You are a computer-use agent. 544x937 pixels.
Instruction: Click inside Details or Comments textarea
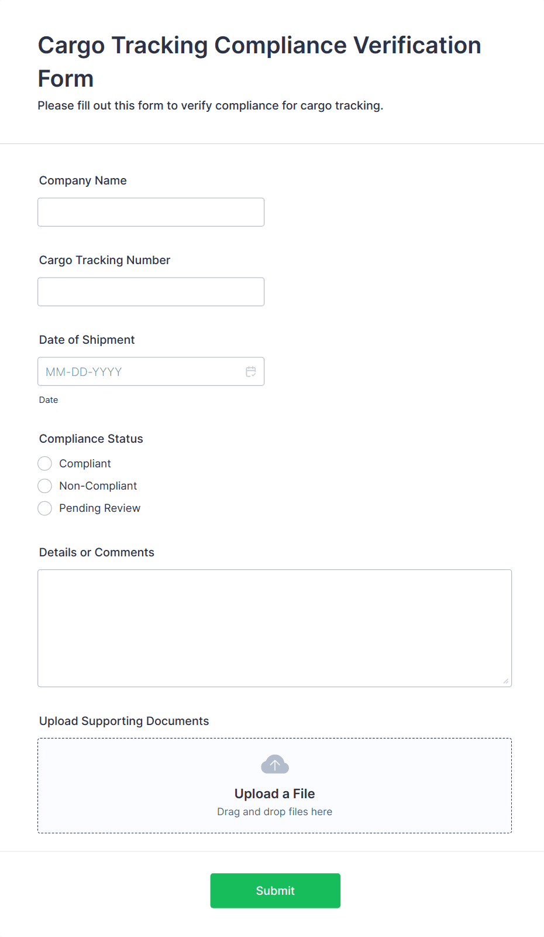274,628
